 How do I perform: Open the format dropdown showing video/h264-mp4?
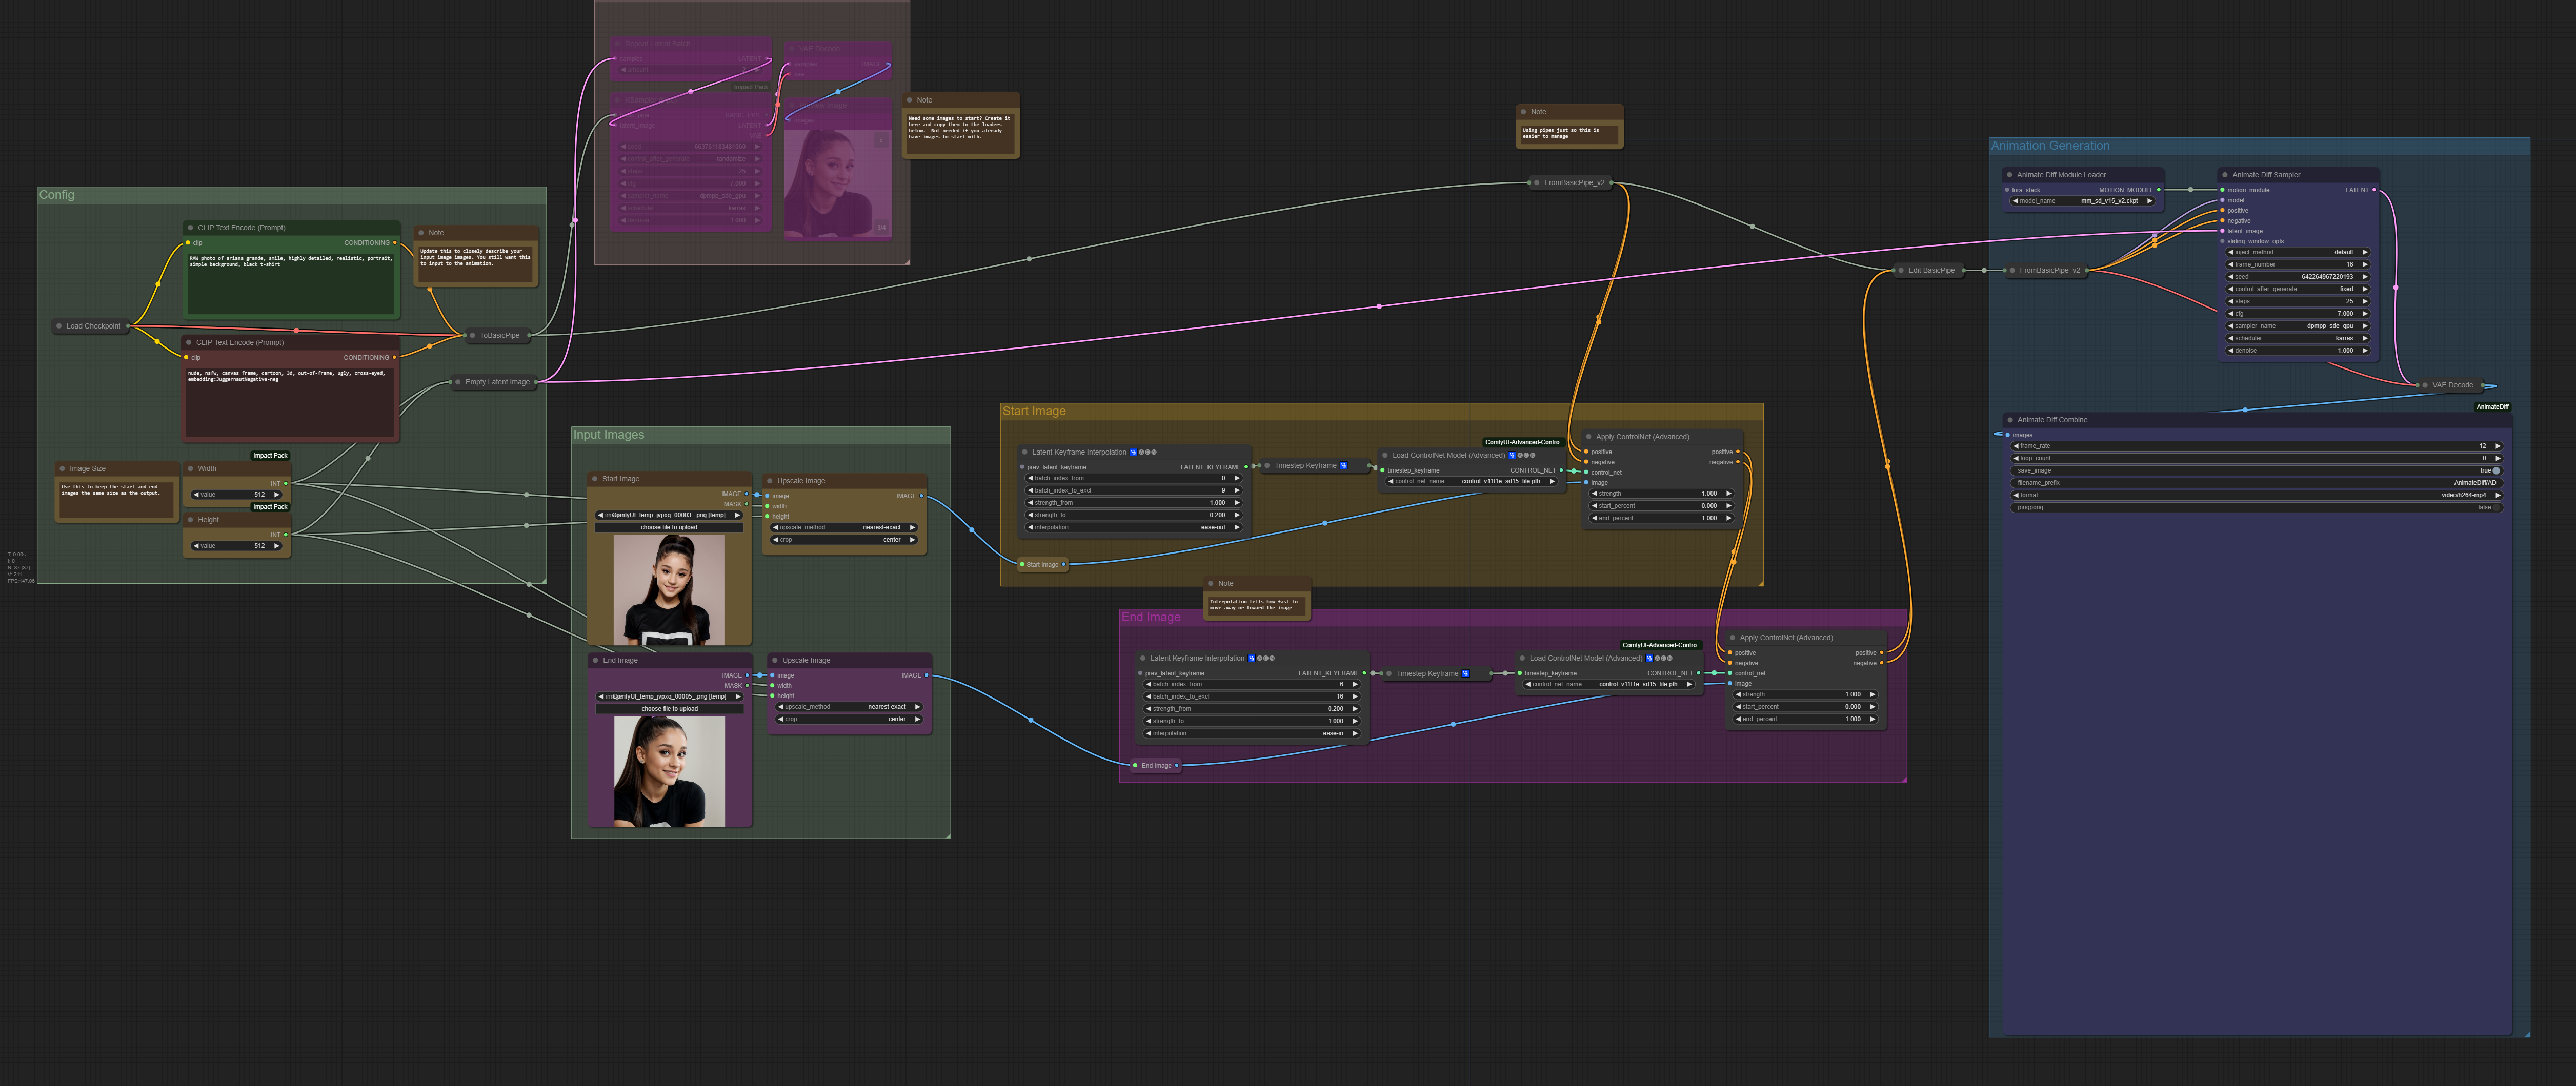pyautogui.click(x=2256, y=495)
